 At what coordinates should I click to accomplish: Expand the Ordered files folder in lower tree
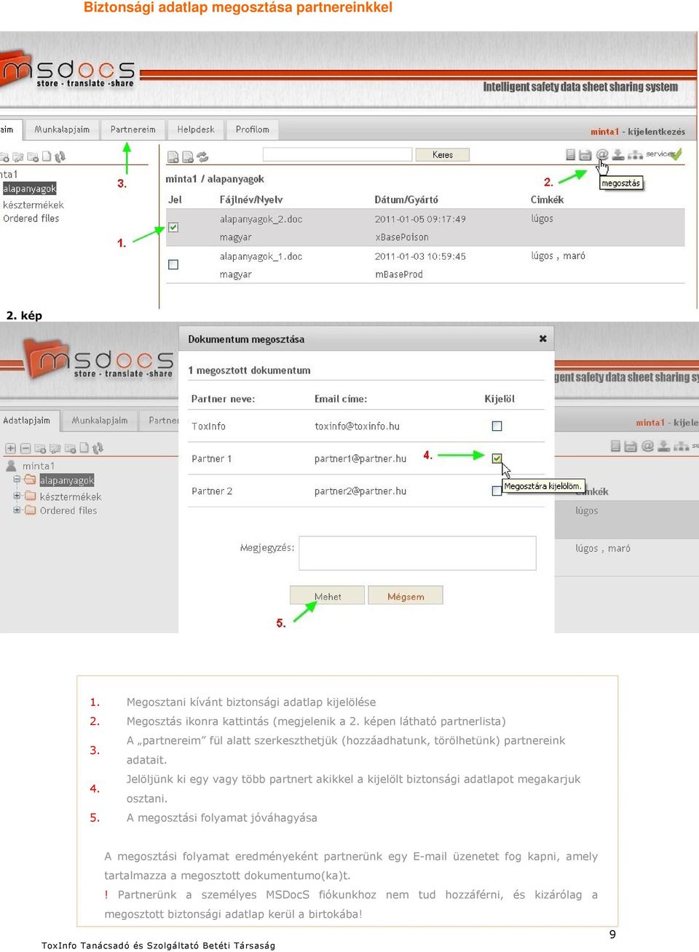coord(17,509)
